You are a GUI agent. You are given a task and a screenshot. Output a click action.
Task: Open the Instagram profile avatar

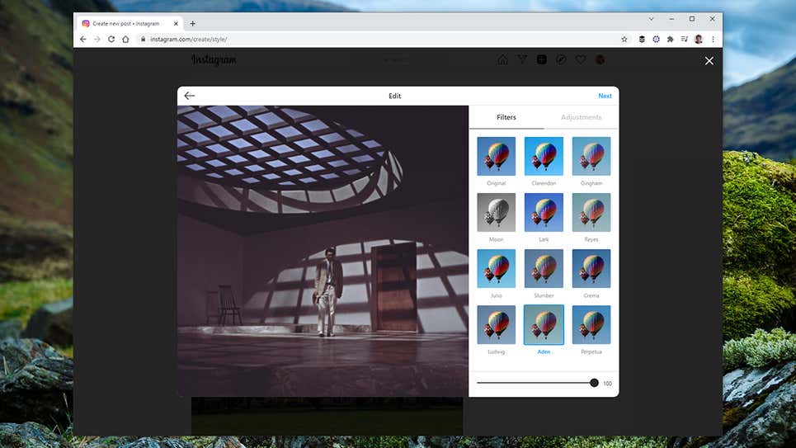pos(600,59)
